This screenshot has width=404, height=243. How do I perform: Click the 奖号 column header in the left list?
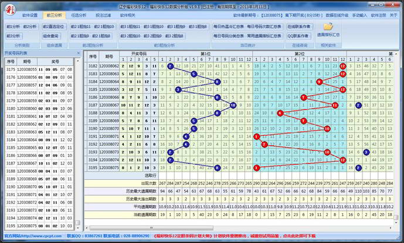click(55, 61)
